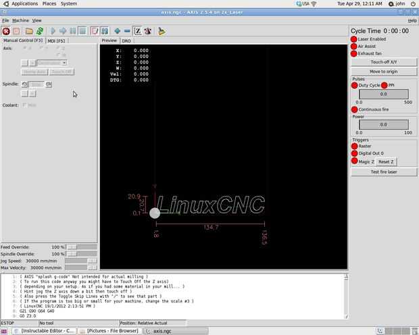Image resolution: width=419 pixels, height=335 pixels.
Task: Adjust the Jog Speed slider
Action: pos(81,261)
